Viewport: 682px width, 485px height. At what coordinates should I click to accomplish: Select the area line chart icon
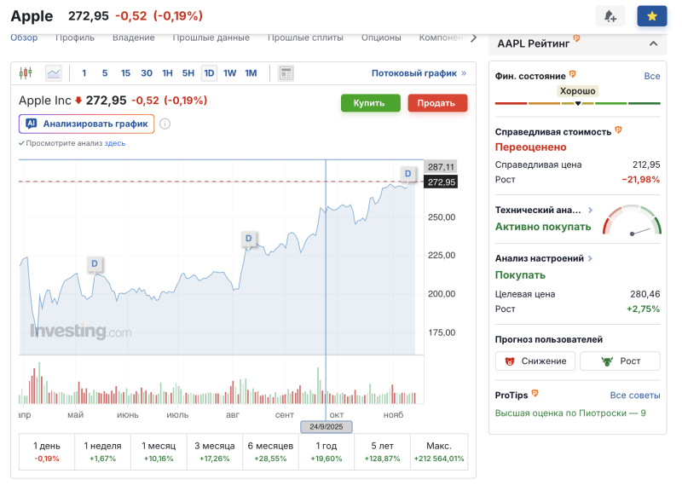54,73
